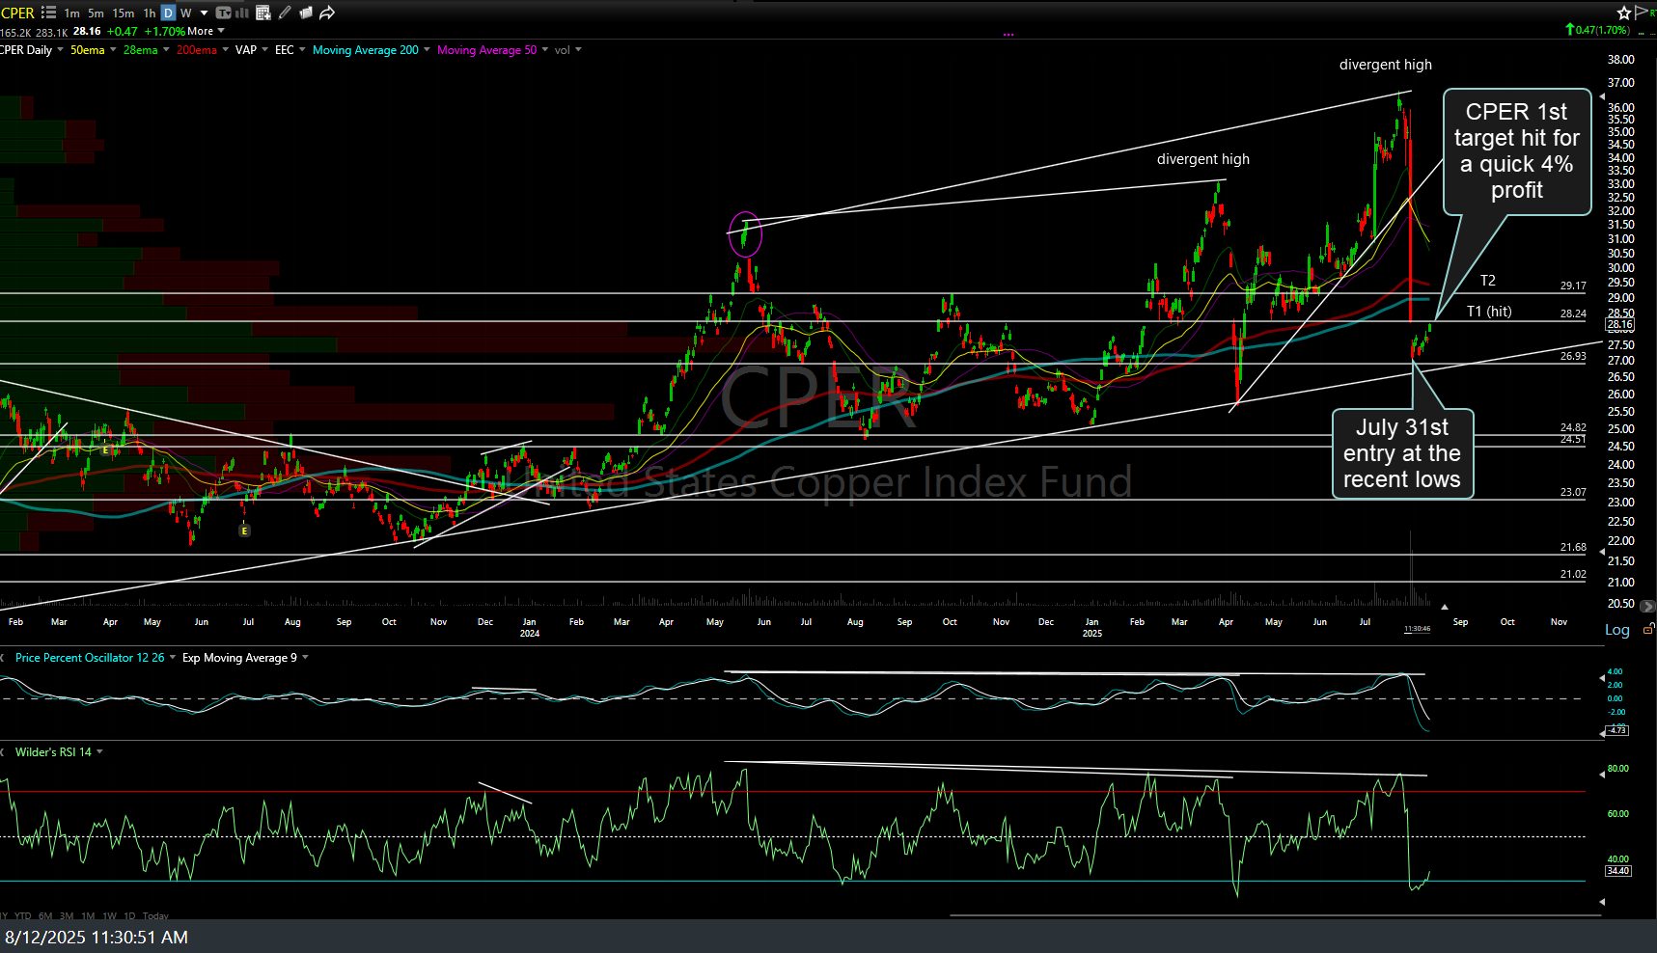The height and width of the screenshot is (953, 1657).
Task: Switch to the 1h timeframe
Action: (x=148, y=14)
